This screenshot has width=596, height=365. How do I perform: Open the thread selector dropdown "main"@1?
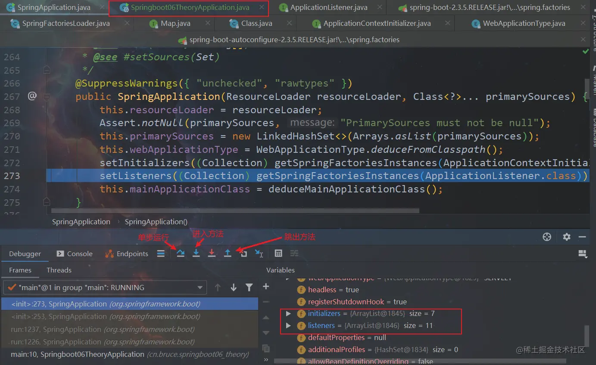click(105, 288)
